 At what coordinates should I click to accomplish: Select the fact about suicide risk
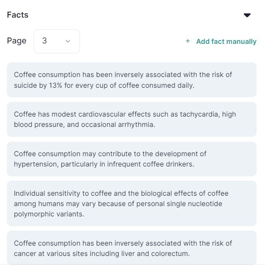pos(131,80)
